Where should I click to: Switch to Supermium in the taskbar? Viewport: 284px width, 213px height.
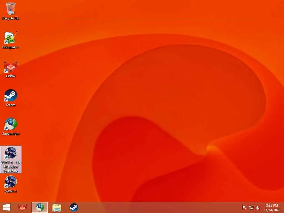(x=40, y=207)
